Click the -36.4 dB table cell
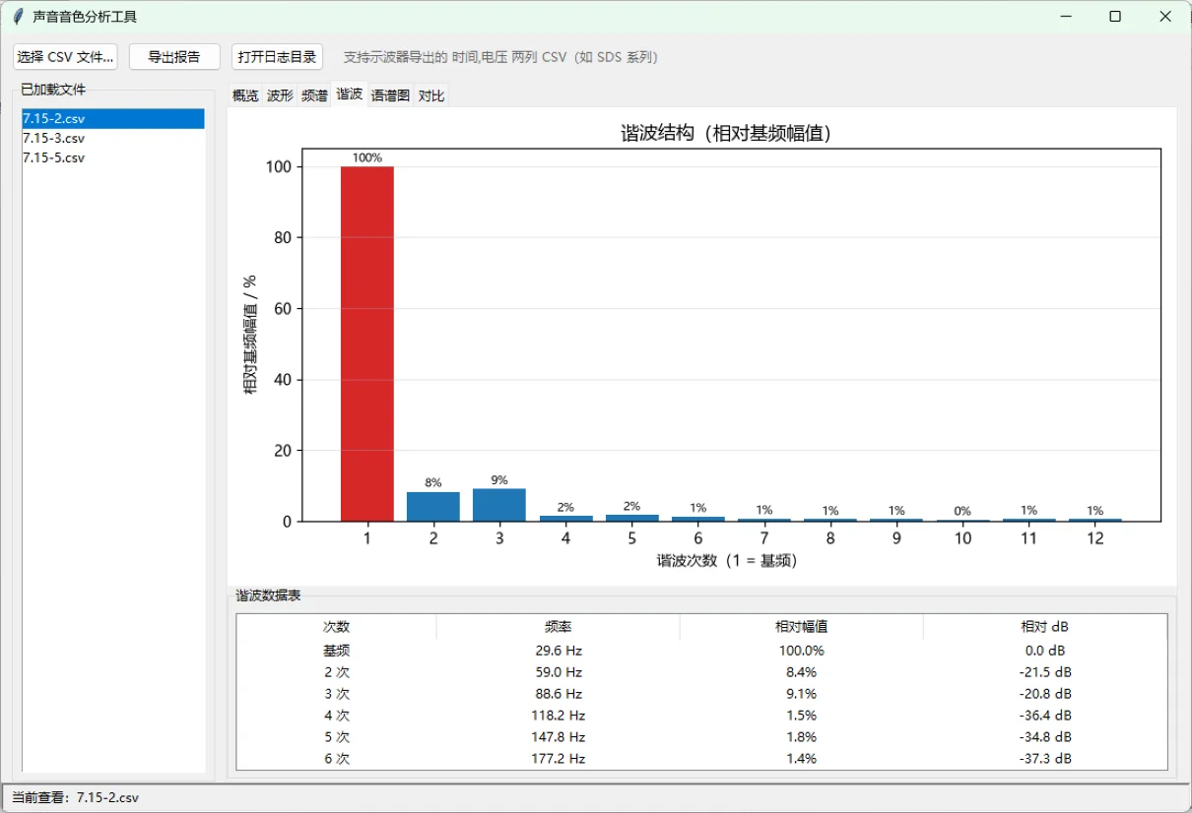 [x=1044, y=716]
